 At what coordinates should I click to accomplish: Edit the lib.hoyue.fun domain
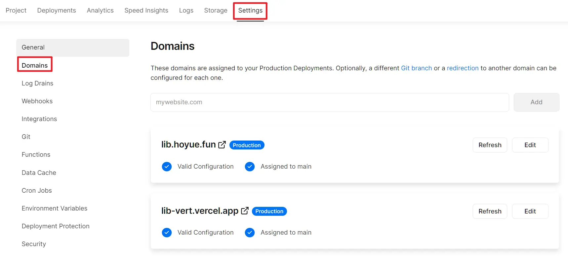(x=530, y=145)
